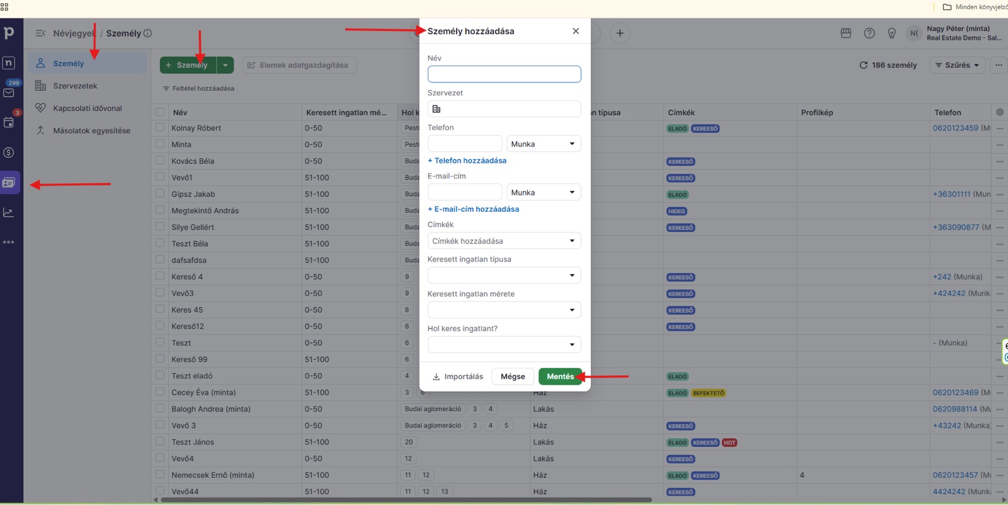Screen dimensions: 1008x505
Task: Open the Címkék hozzáadása dropdown
Action: pos(504,241)
